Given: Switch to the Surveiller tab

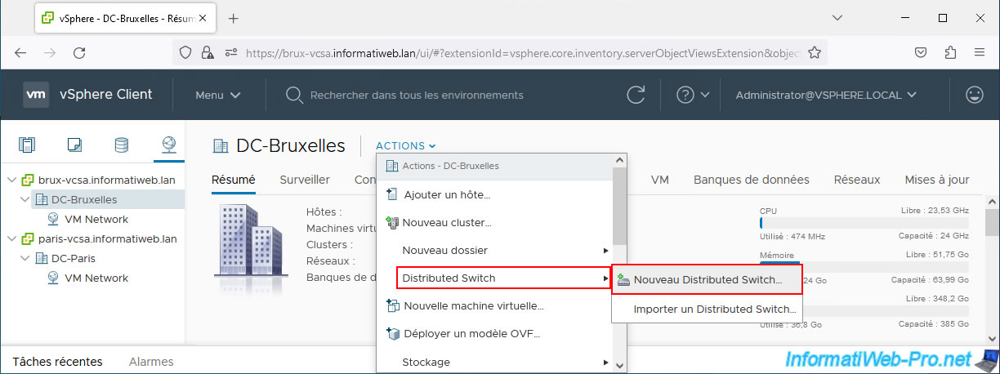Looking at the screenshot, I should click(305, 180).
